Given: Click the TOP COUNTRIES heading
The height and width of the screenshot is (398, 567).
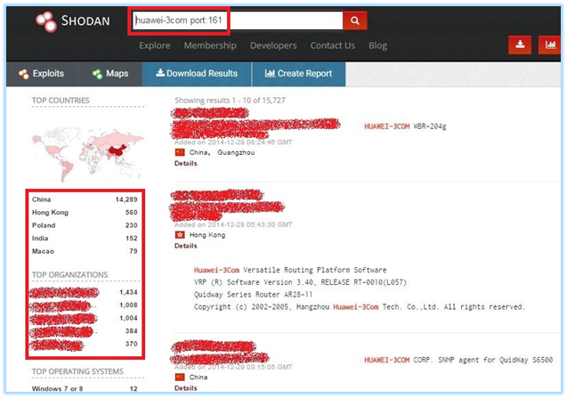Looking at the screenshot, I should [x=61, y=101].
